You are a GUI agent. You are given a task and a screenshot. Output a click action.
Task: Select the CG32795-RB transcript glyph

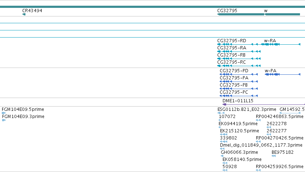[239, 59]
